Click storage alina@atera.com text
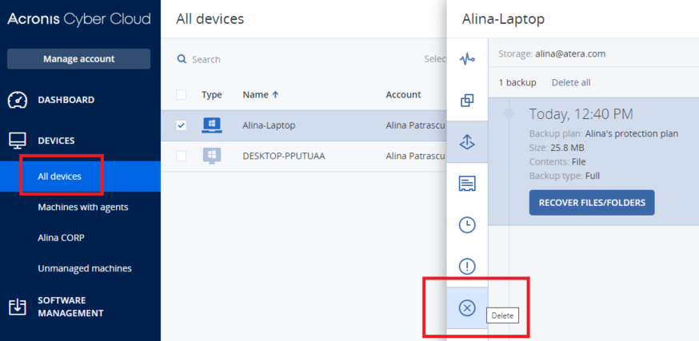This screenshot has height=341, width=699. point(570,54)
